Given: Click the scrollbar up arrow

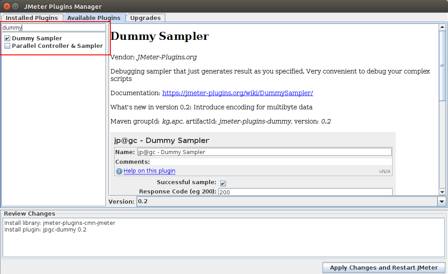Looking at the screenshot, I should pos(442,27).
